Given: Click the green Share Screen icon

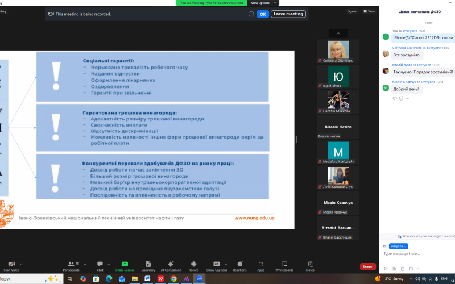Looking at the screenshot, I should [x=125, y=264].
